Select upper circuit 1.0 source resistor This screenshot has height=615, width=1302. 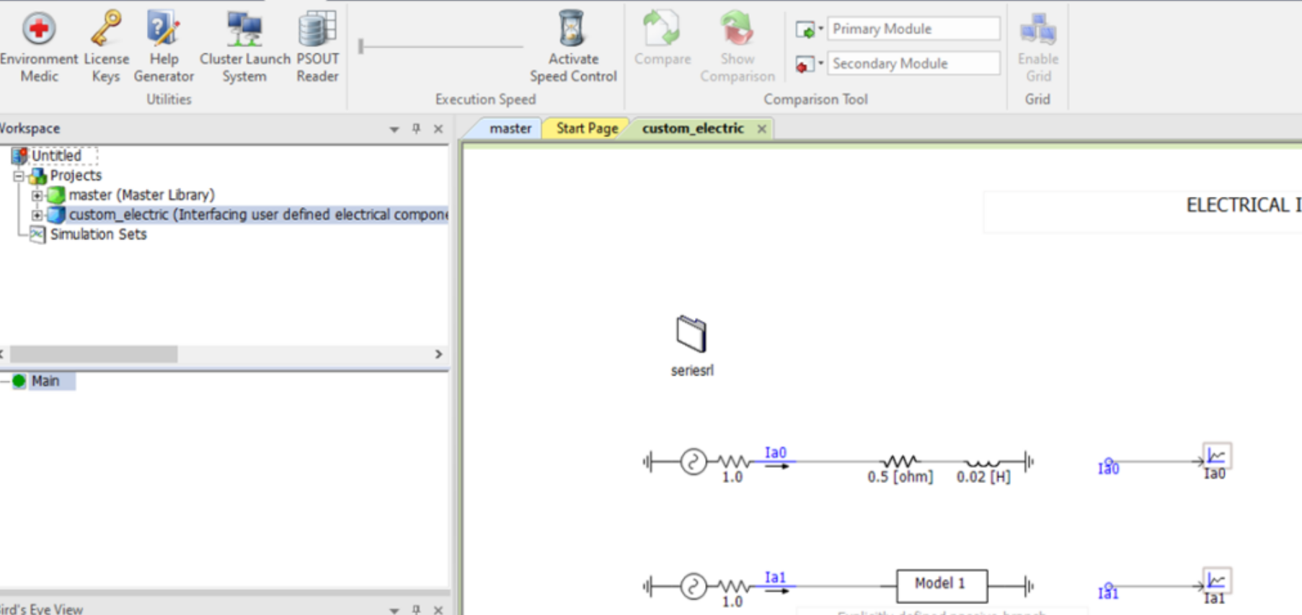tap(732, 461)
